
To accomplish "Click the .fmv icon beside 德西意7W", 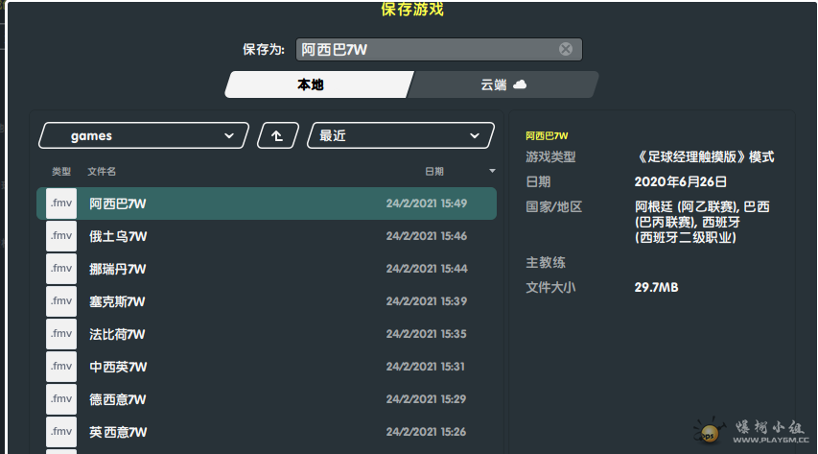I will point(61,399).
